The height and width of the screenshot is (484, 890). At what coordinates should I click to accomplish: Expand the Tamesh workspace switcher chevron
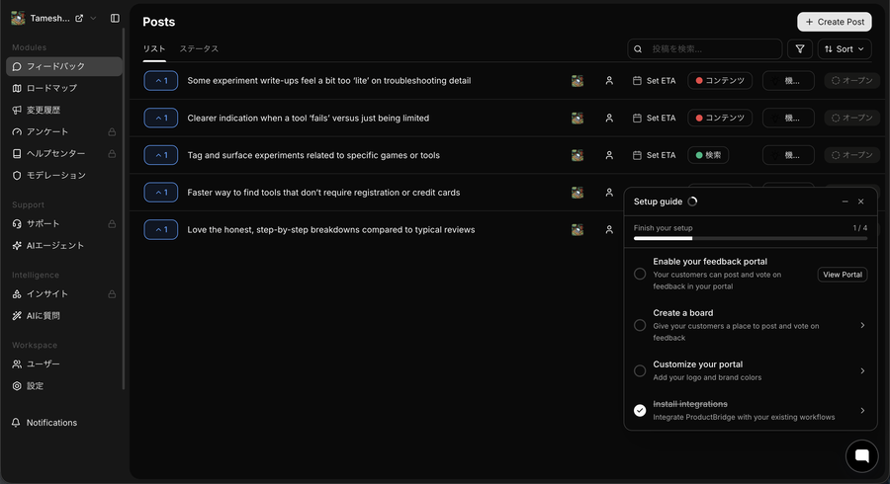(93, 18)
